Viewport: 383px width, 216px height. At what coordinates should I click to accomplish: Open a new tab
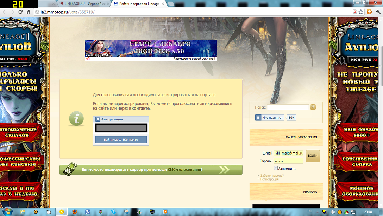point(171,4)
